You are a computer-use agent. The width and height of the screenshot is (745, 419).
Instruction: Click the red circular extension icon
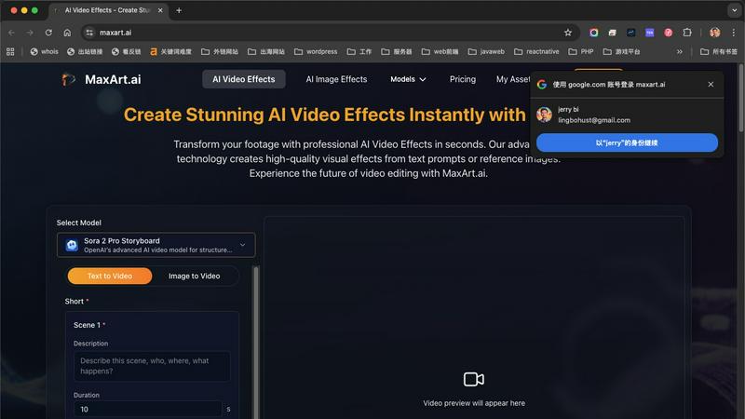click(669, 33)
